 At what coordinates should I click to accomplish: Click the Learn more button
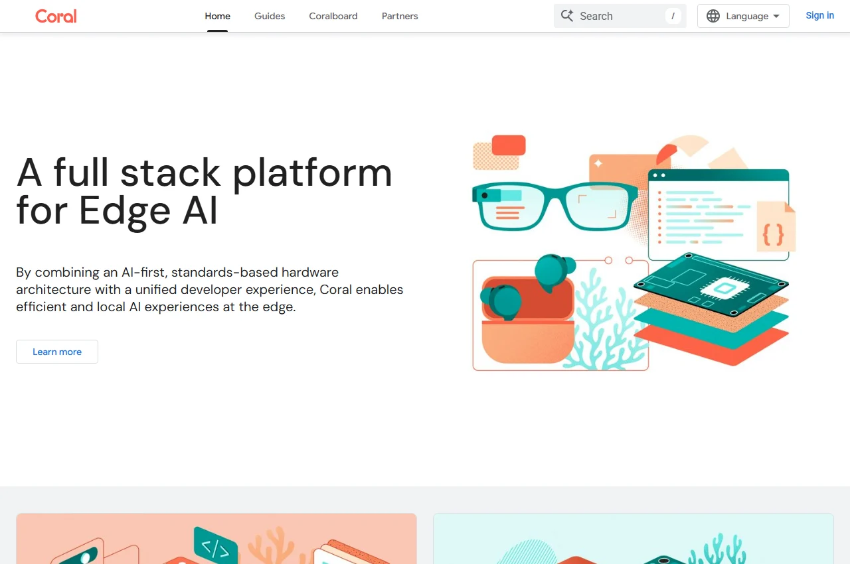[57, 352]
